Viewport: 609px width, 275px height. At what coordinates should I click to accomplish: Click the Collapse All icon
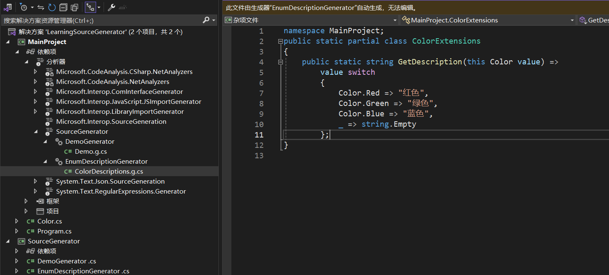coord(63,7)
